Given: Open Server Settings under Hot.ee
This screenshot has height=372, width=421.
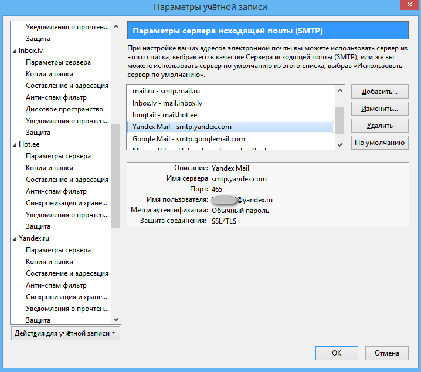Looking at the screenshot, I should point(58,156).
